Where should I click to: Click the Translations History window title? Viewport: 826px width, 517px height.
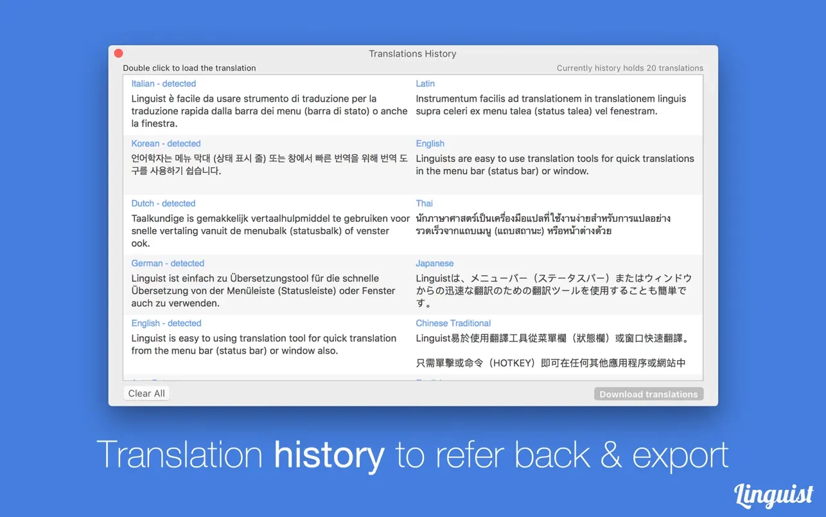coord(412,54)
